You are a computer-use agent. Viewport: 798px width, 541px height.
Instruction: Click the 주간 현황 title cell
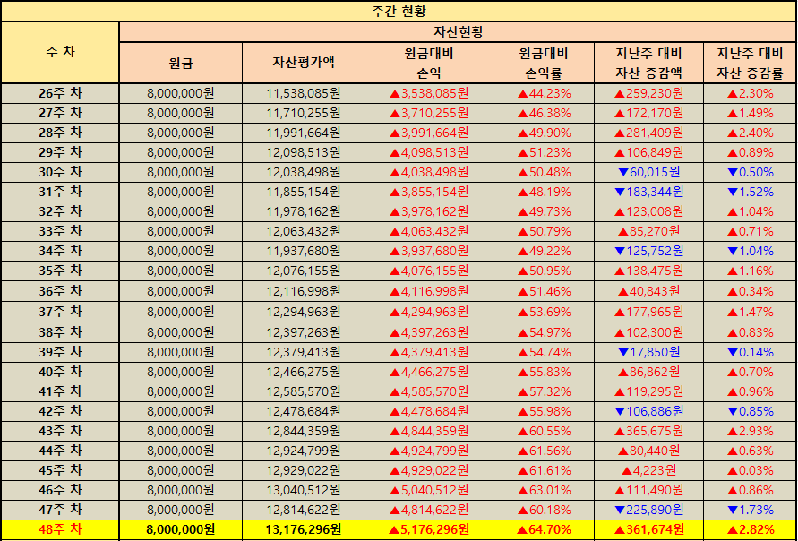pyautogui.click(x=399, y=11)
